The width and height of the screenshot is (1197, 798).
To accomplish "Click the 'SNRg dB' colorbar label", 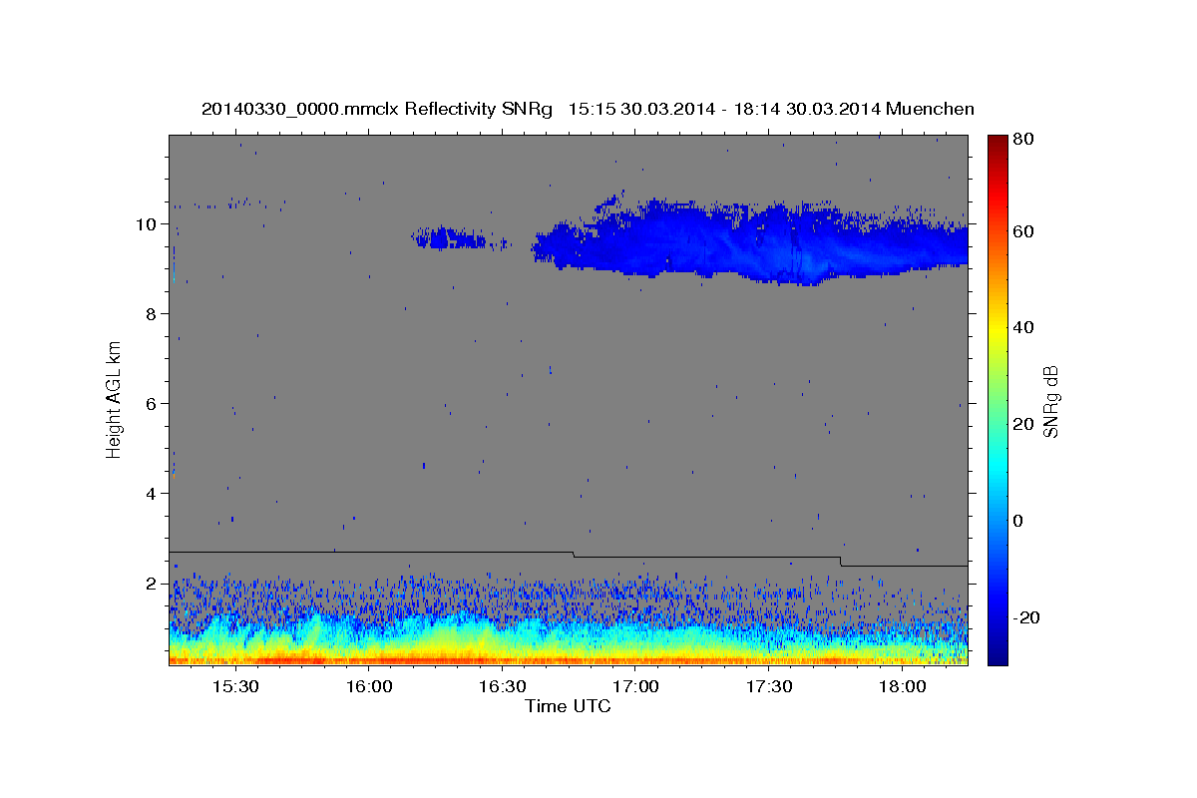I will pyautogui.click(x=1050, y=402).
